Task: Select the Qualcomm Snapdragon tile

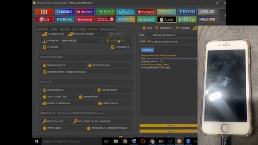Action: pos(105,19)
